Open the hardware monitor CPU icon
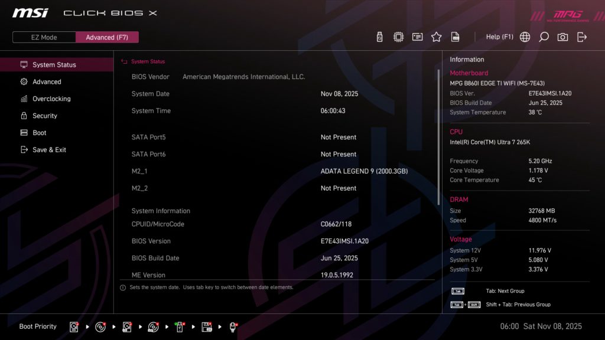Image resolution: width=605 pixels, height=340 pixels. pos(398,36)
